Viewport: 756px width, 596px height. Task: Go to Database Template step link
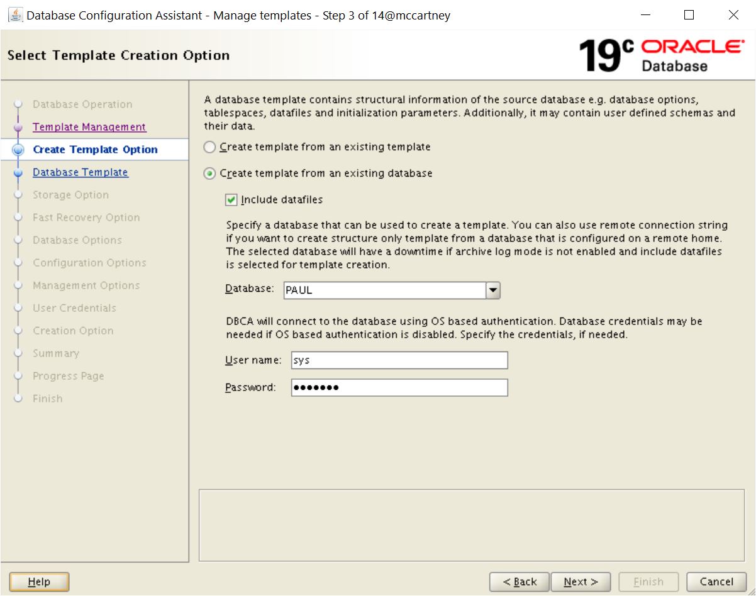(81, 172)
